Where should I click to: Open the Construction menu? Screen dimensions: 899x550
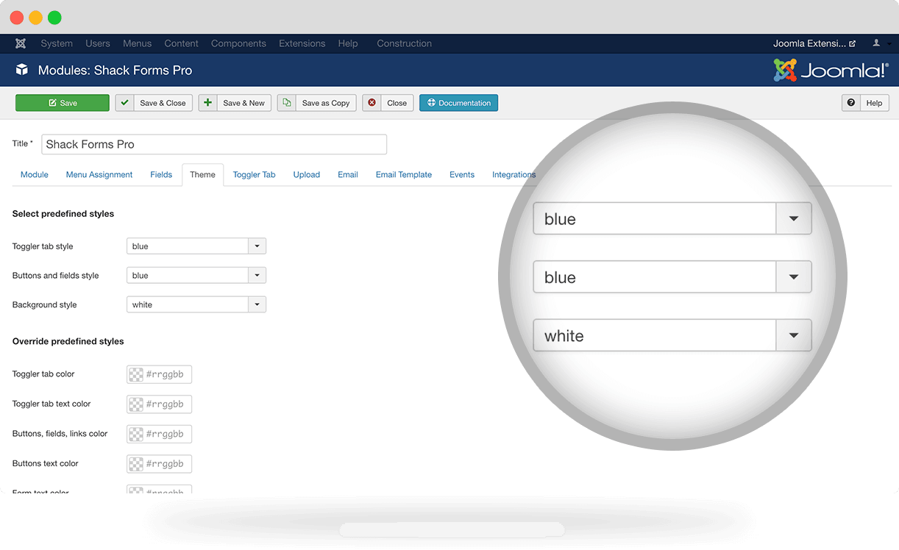(x=405, y=43)
